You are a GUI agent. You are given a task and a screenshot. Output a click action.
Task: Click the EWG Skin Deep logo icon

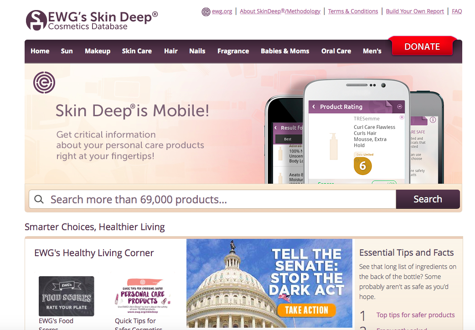click(36, 21)
